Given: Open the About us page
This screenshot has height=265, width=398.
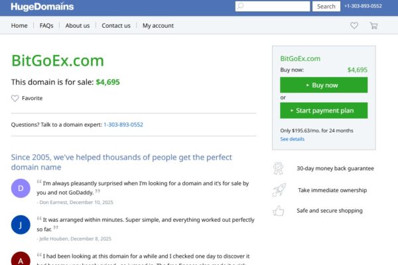Looking at the screenshot, I should point(78,26).
